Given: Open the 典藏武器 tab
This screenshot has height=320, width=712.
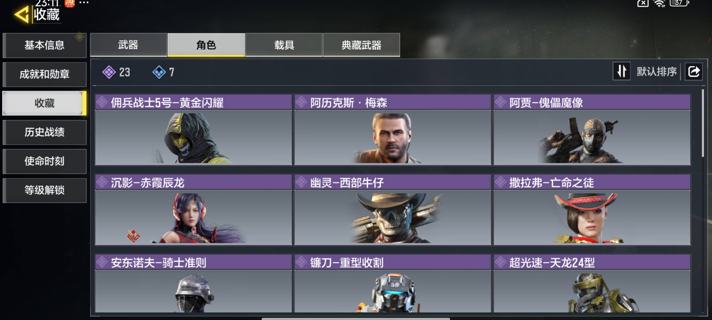Looking at the screenshot, I should (361, 45).
